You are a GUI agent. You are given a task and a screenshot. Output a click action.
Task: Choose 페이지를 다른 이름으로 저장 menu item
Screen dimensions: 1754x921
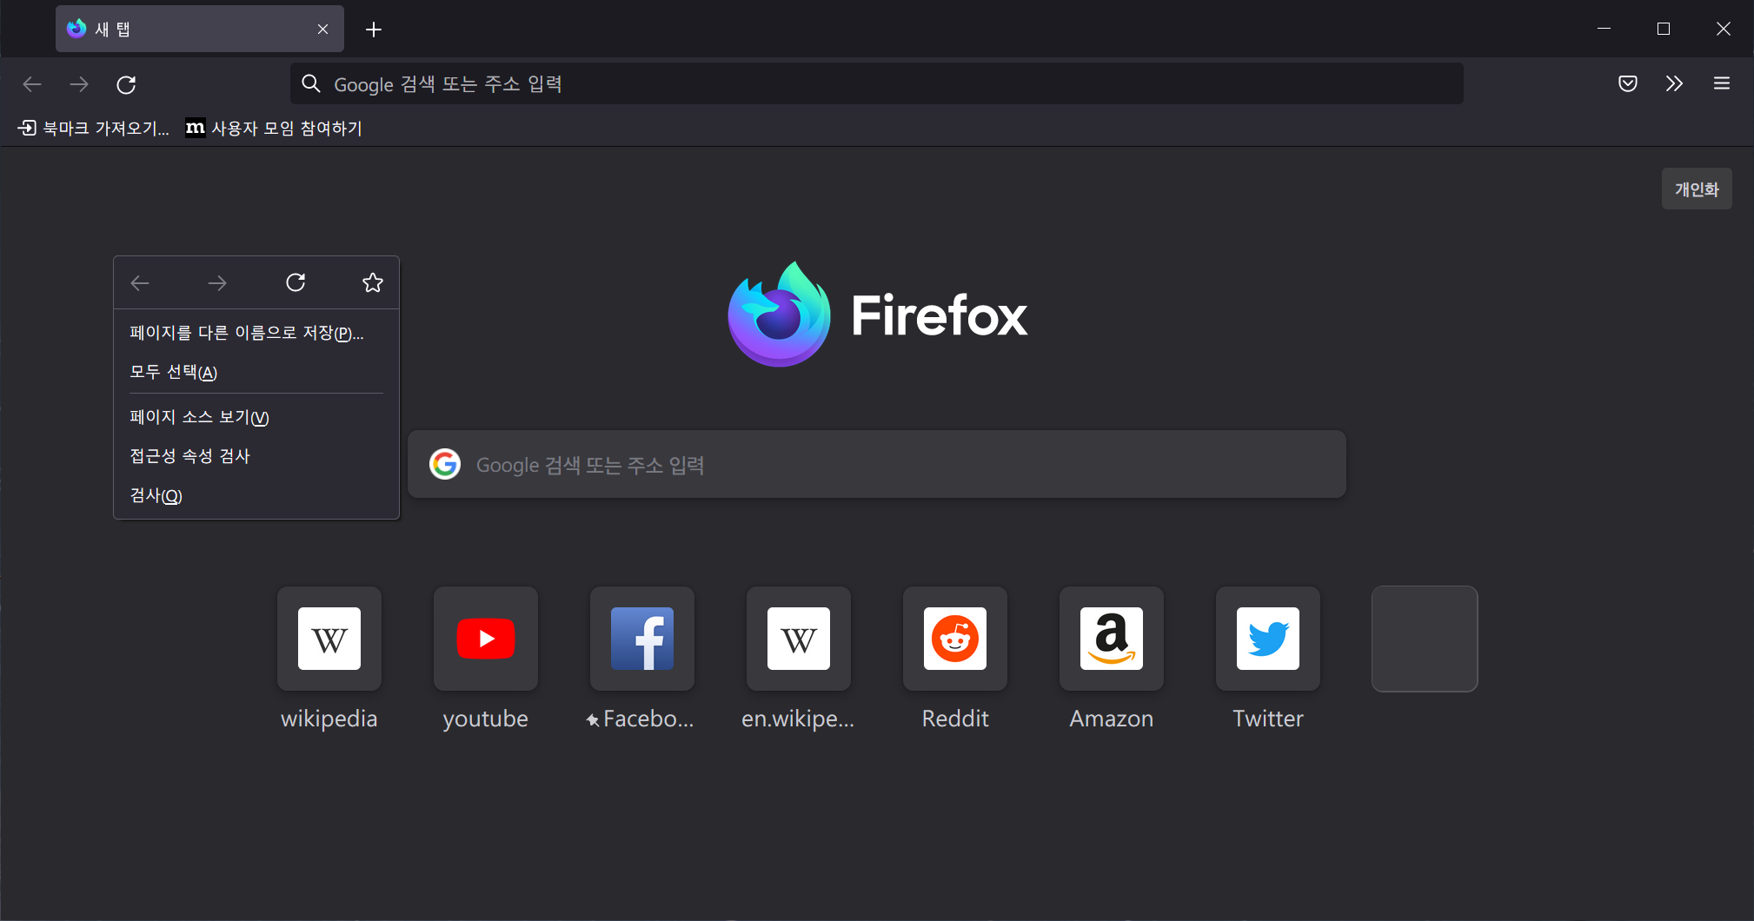pyautogui.click(x=256, y=333)
